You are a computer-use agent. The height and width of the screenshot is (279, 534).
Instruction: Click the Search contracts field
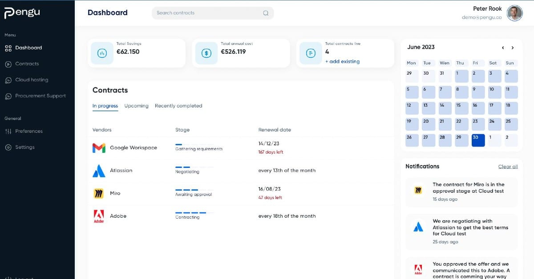(213, 13)
